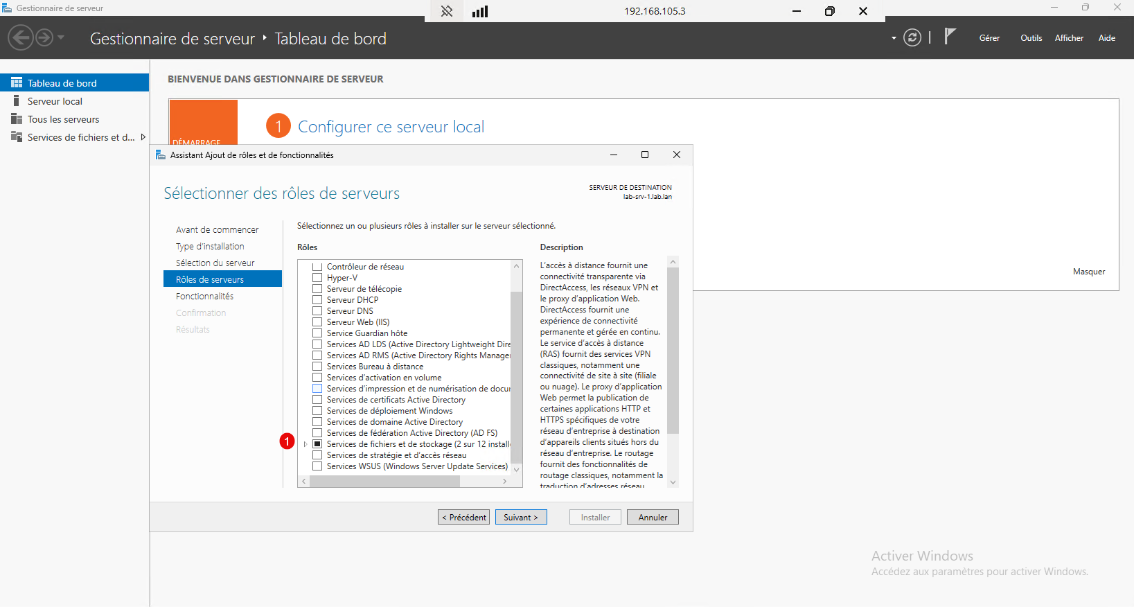
Task: Open the navigation history dropdown arrow
Action: tap(61, 37)
